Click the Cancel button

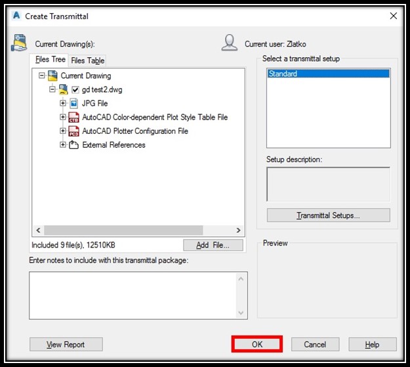315,344
